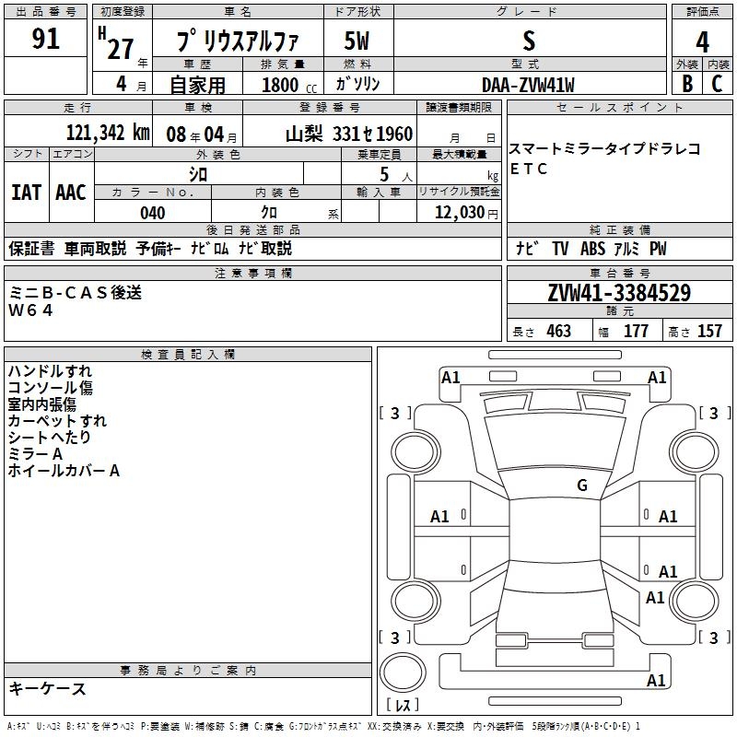Screen dimensions: 737x737
Task: Click TV in genuine equipment
Action: [x=560, y=249]
